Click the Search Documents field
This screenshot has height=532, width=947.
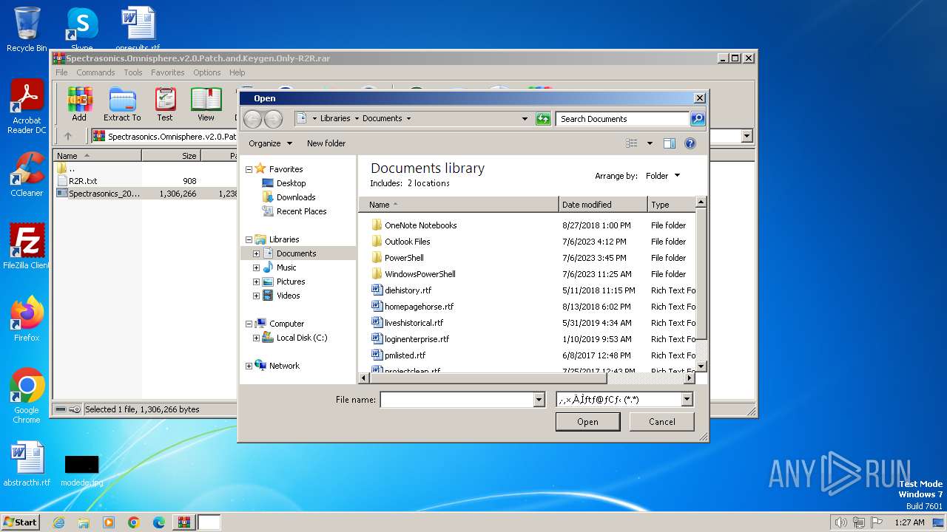pyautogui.click(x=622, y=118)
